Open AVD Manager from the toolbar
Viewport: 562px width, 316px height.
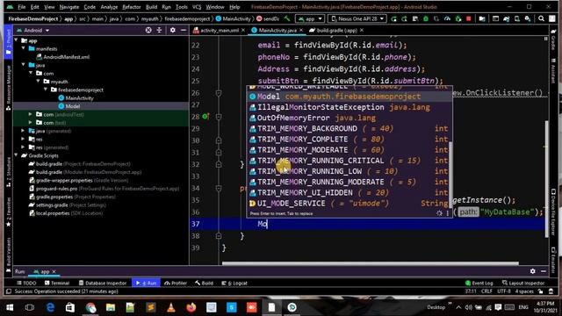point(517,18)
